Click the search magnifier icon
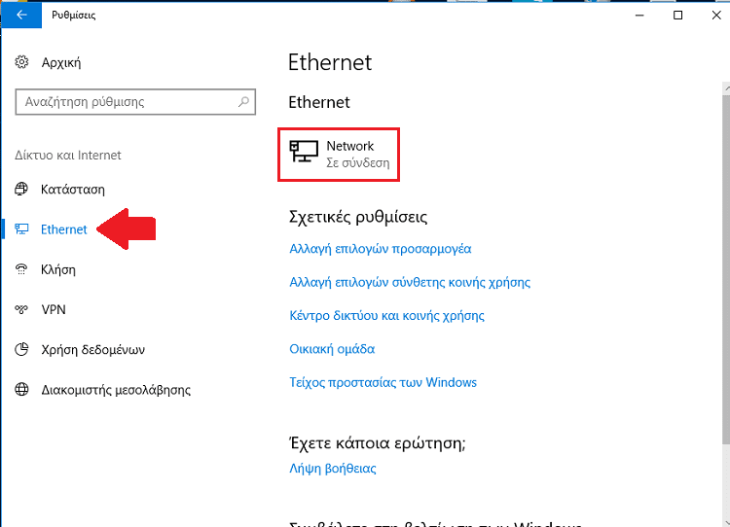Image resolution: width=730 pixels, height=527 pixels. (x=243, y=101)
